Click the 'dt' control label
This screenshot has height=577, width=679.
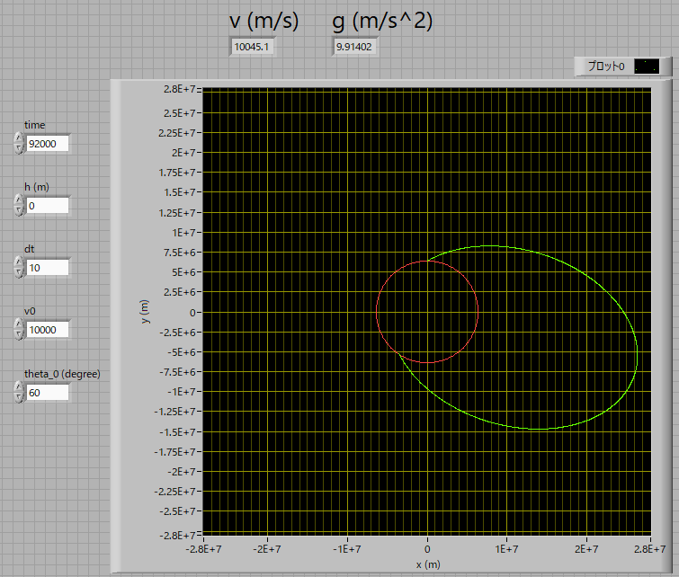coord(29,249)
